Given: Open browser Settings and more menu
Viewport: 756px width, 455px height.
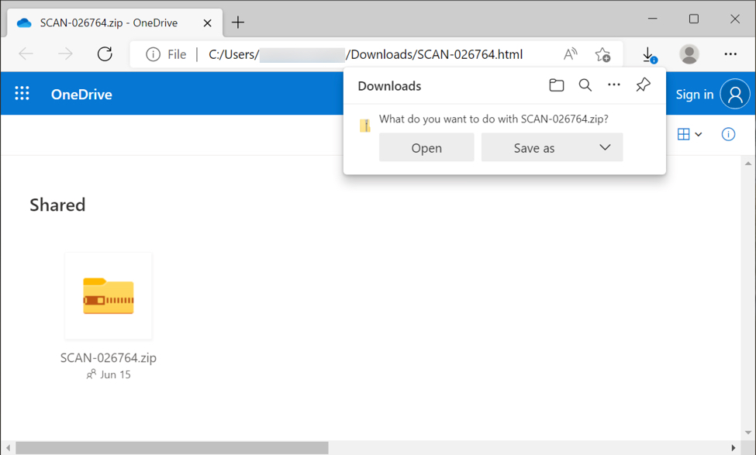Looking at the screenshot, I should click(730, 54).
